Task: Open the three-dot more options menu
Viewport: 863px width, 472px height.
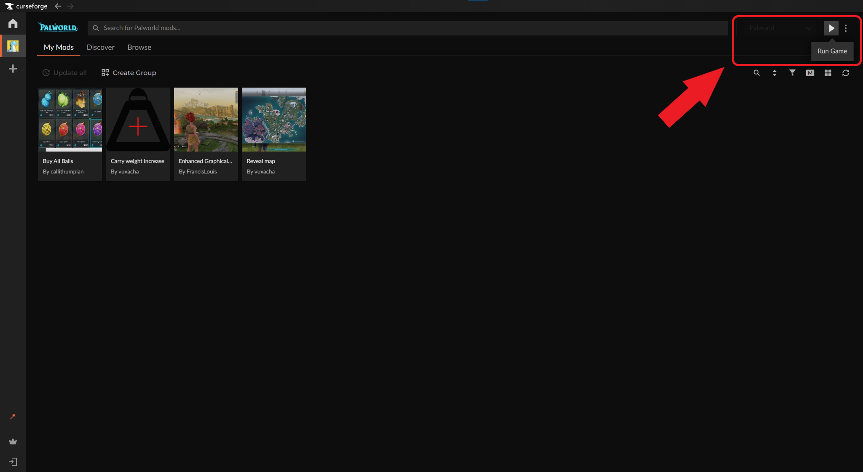Action: pos(846,28)
